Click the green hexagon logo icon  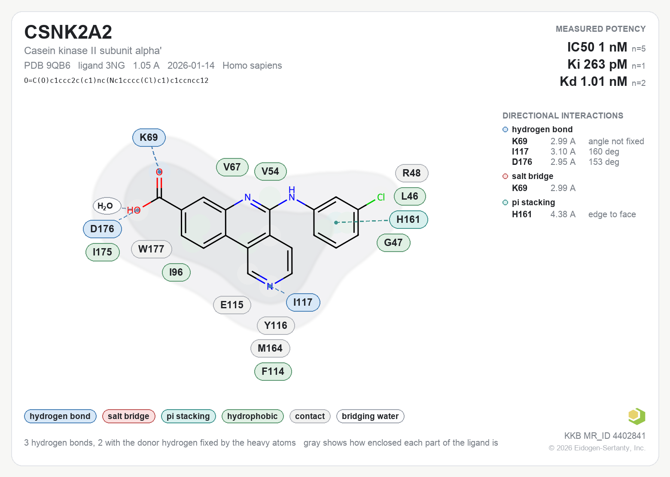coord(636,416)
